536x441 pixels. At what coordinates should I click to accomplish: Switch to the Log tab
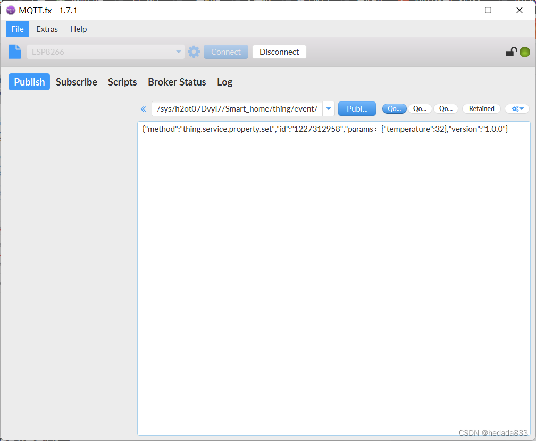[x=224, y=82]
